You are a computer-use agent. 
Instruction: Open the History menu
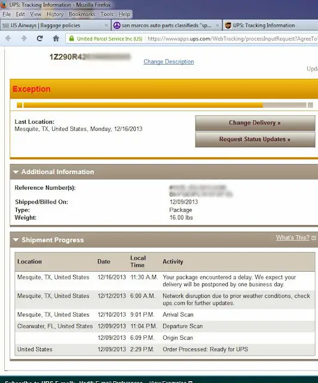tap(55, 14)
